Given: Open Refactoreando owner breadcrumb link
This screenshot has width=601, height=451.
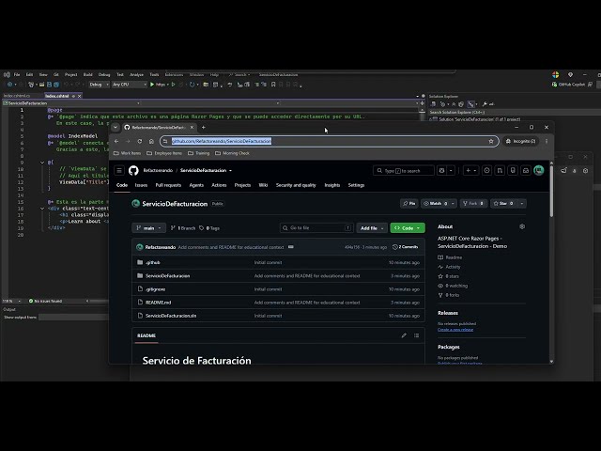Looking at the screenshot, I should click(158, 171).
